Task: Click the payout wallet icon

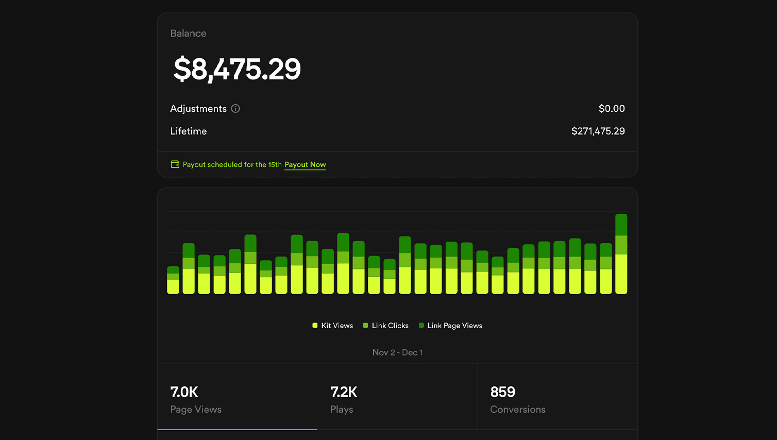Action: click(174, 164)
